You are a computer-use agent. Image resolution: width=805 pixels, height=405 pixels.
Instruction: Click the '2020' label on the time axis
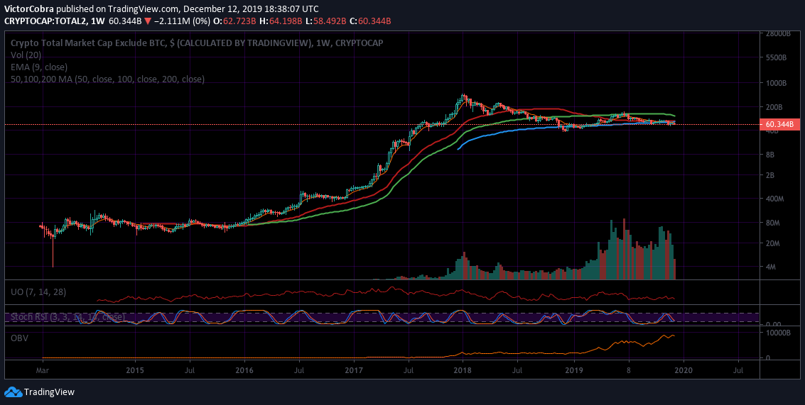(684, 370)
